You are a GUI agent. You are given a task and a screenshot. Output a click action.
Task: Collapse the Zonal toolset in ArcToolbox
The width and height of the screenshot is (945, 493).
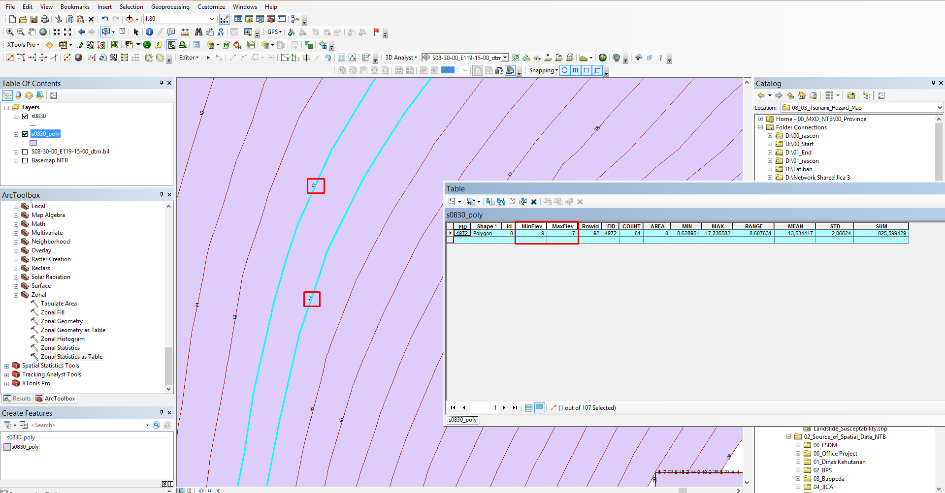[x=16, y=295]
